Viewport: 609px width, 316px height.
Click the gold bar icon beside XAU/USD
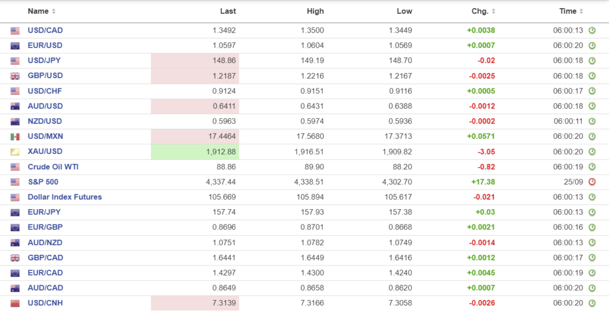(x=15, y=151)
